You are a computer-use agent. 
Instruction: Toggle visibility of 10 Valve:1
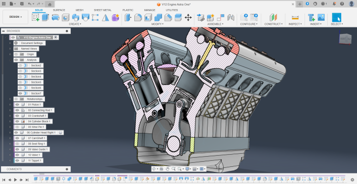[17, 155]
